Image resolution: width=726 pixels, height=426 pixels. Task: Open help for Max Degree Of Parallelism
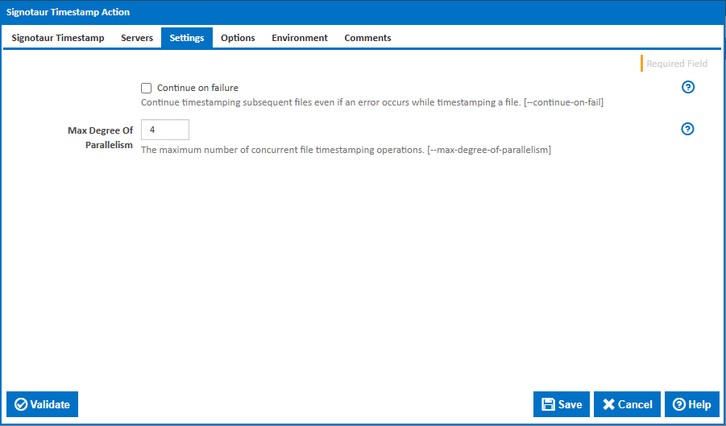point(688,129)
